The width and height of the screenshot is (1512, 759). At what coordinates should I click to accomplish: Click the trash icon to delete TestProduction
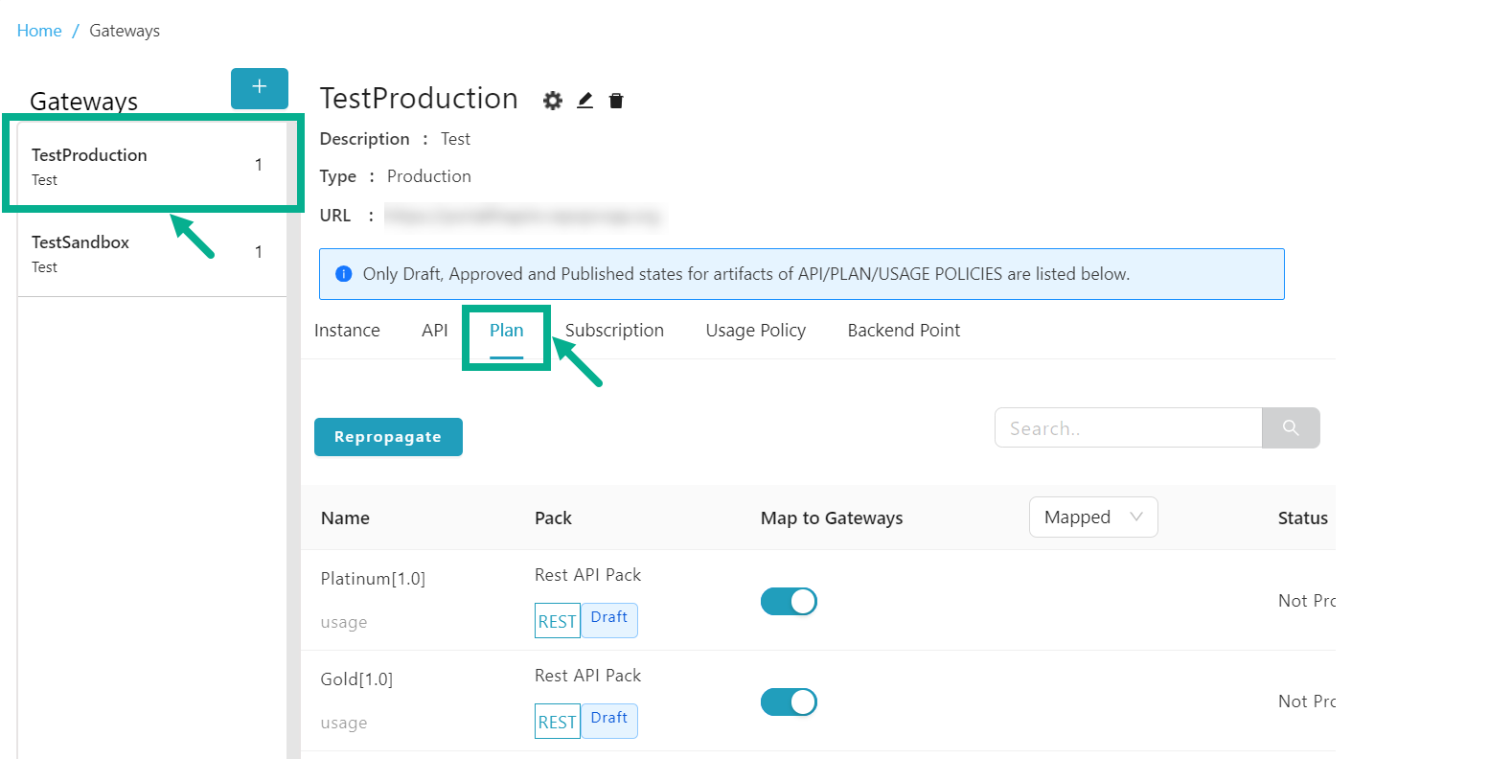(x=616, y=101)
